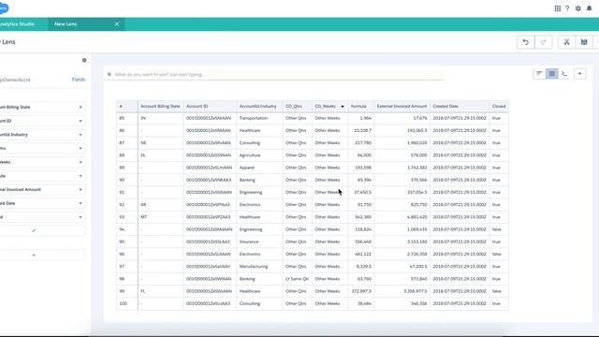This screenshot has width=599, height=337.
Task: Click the Created Date column header
Action: [x=460, y=106]
